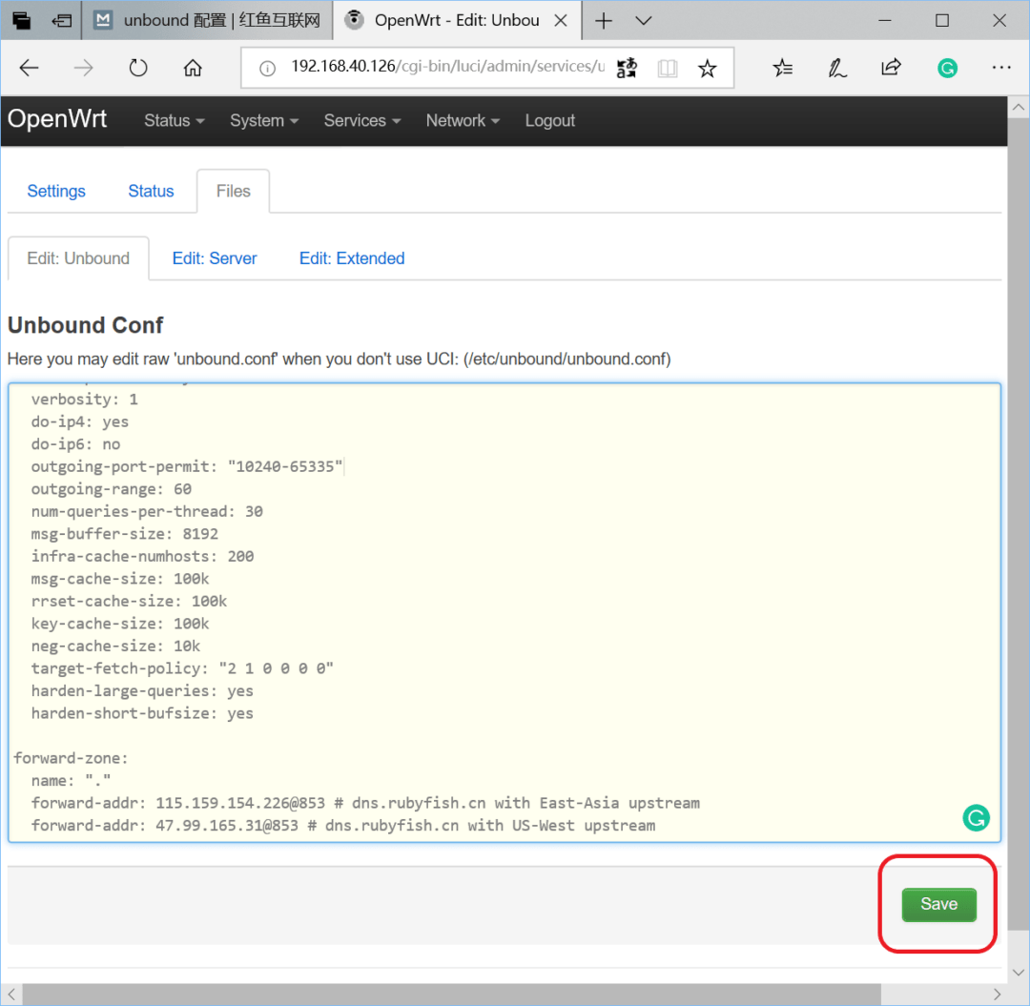1030x1006 pixels.
Task: Navigate back with the arrow icon
Action: coord(29,67)
